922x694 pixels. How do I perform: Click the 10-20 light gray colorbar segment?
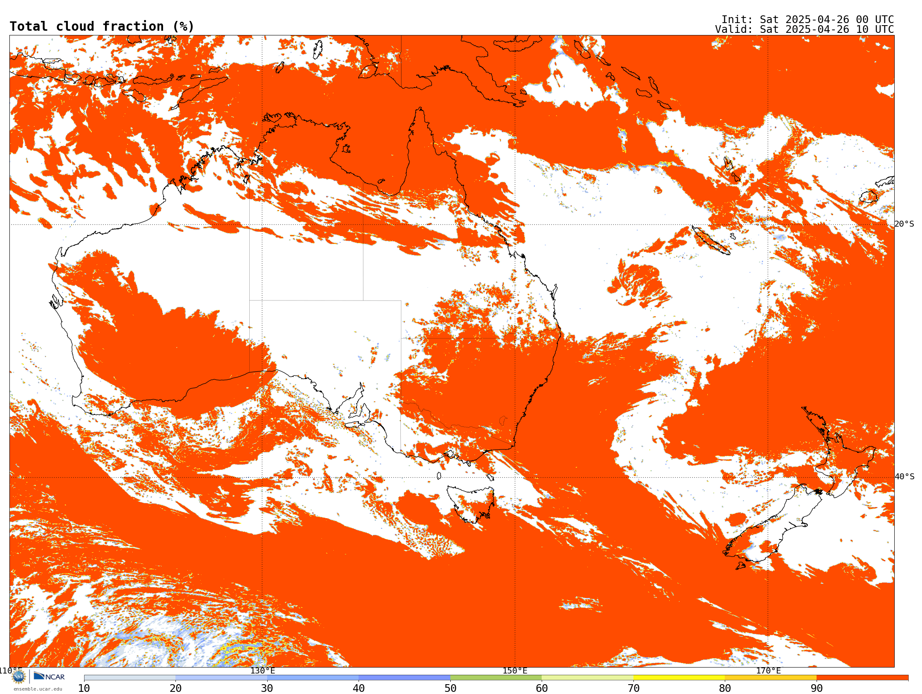[130, 678]
